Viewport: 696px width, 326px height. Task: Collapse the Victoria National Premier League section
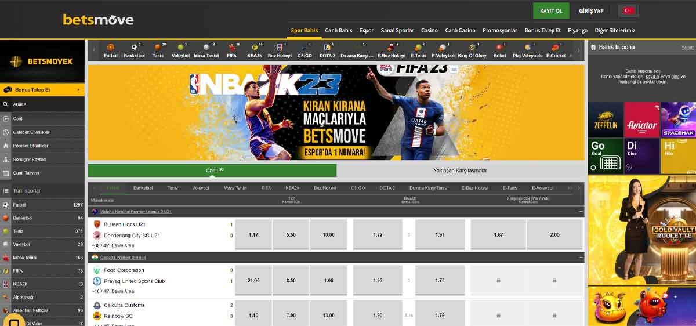581,212
